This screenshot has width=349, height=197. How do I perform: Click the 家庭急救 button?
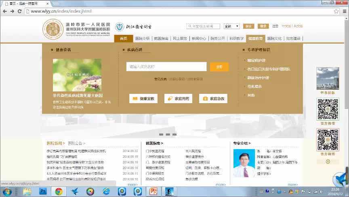[x=213, y=98]
